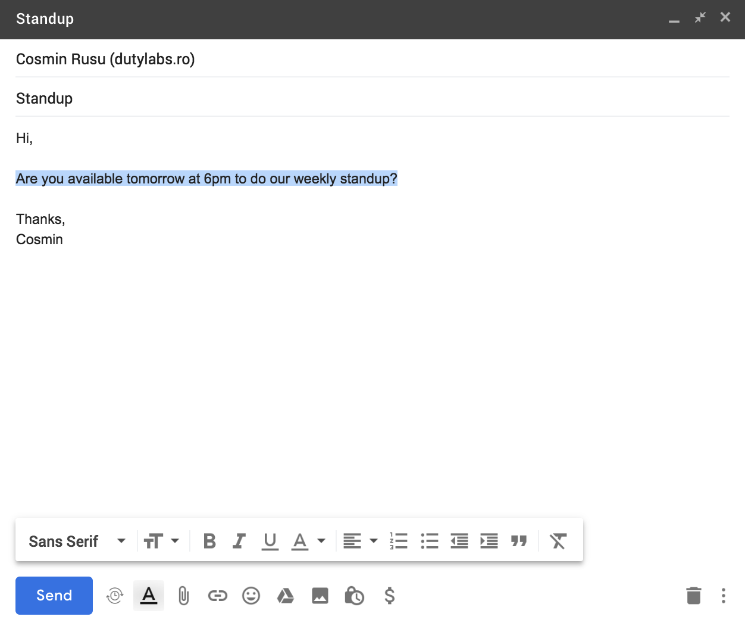Apply numbered list formatting

click(399, 541)
